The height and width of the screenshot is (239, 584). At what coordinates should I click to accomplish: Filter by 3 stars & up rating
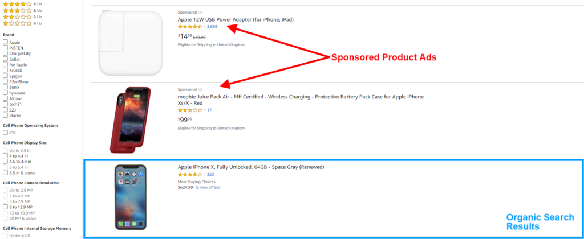(17, 10)
